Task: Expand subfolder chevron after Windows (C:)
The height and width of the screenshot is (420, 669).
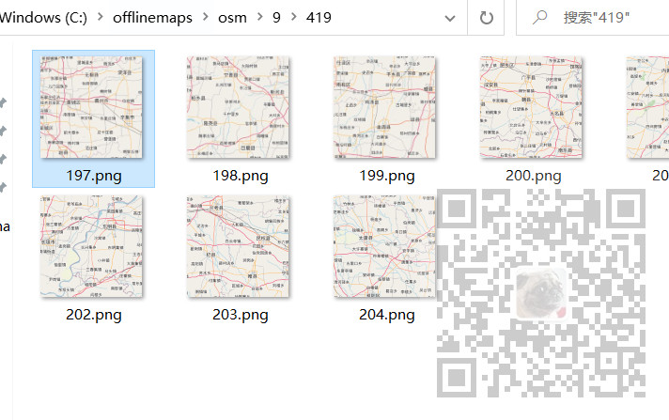Action: [x=101, y=17]
